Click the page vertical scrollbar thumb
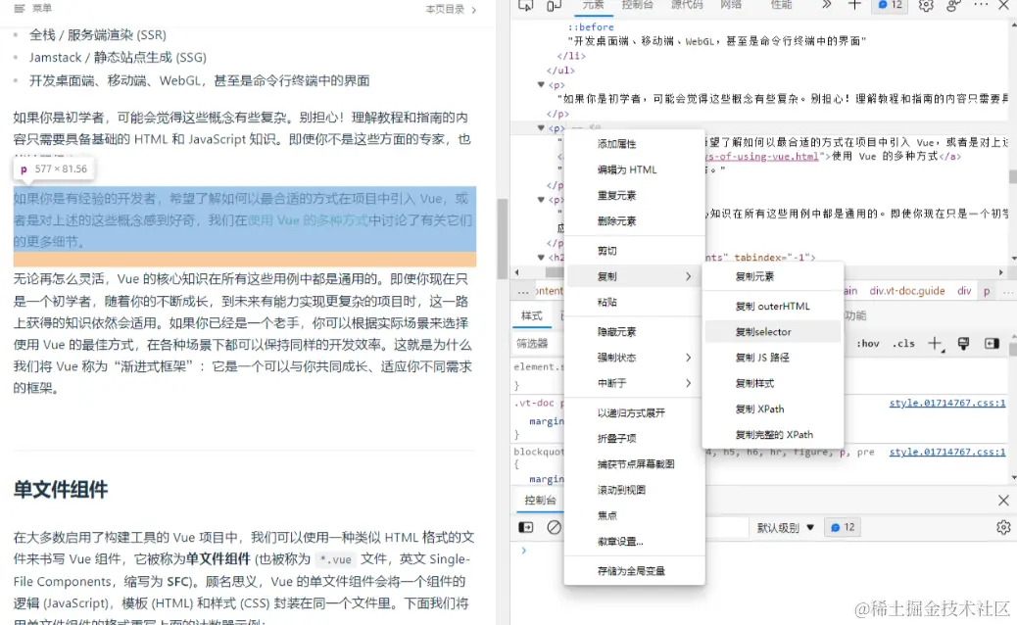Image resolution: width=1017 pixels, height=625 pixels. (x=503, y=239)
